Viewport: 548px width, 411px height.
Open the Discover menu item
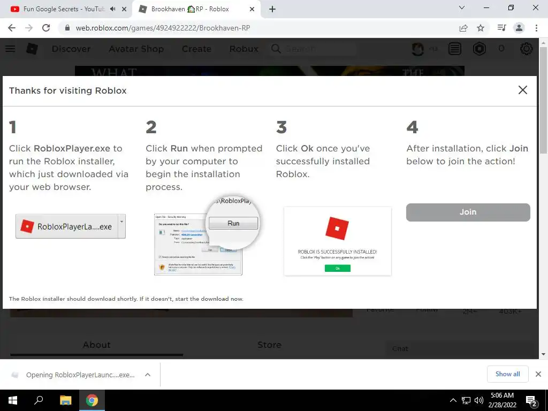[71, 49]
